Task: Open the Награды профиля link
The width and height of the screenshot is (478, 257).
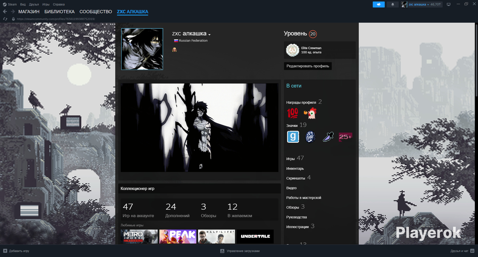Action: click(304, 102)
